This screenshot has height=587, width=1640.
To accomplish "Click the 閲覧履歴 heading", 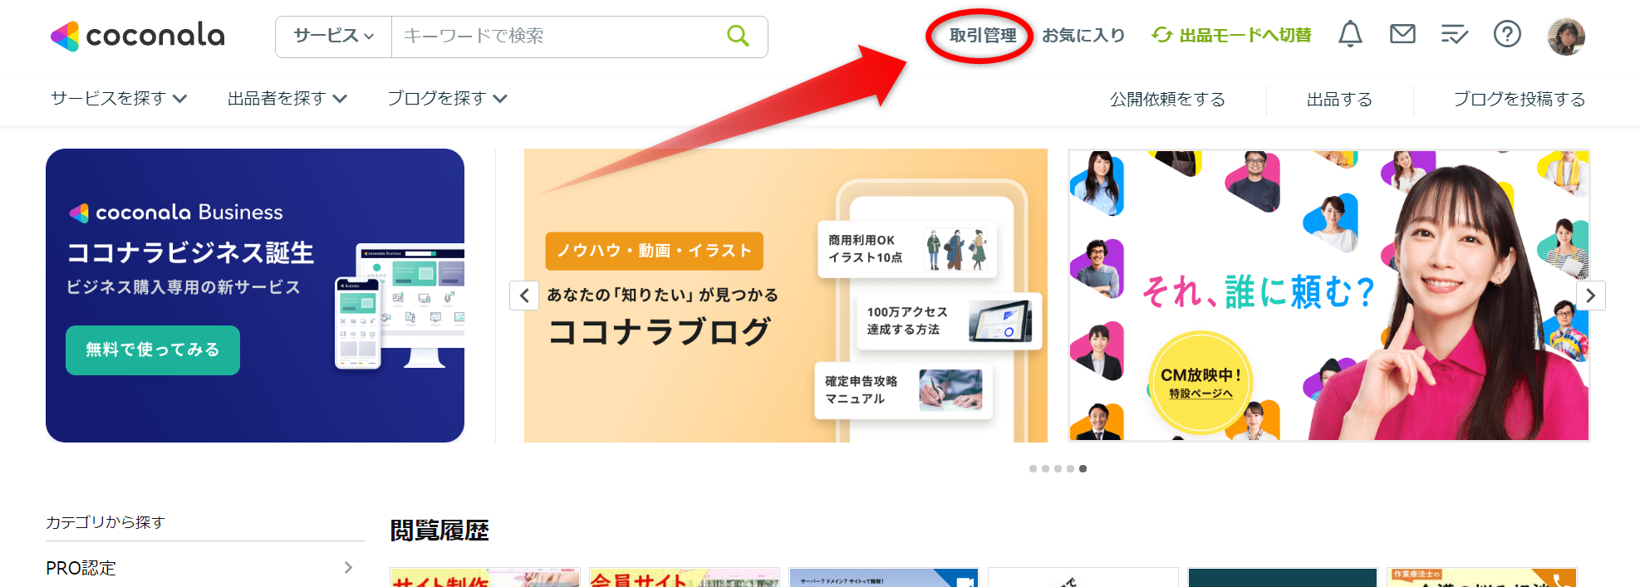I will [439, 531].
